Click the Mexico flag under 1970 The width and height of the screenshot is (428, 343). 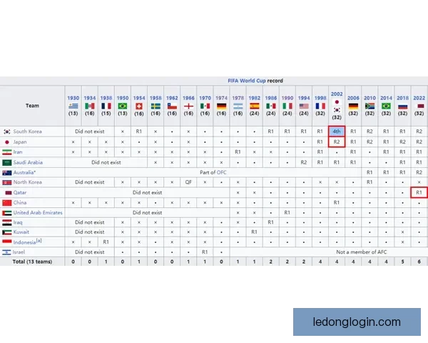[205, 106]
